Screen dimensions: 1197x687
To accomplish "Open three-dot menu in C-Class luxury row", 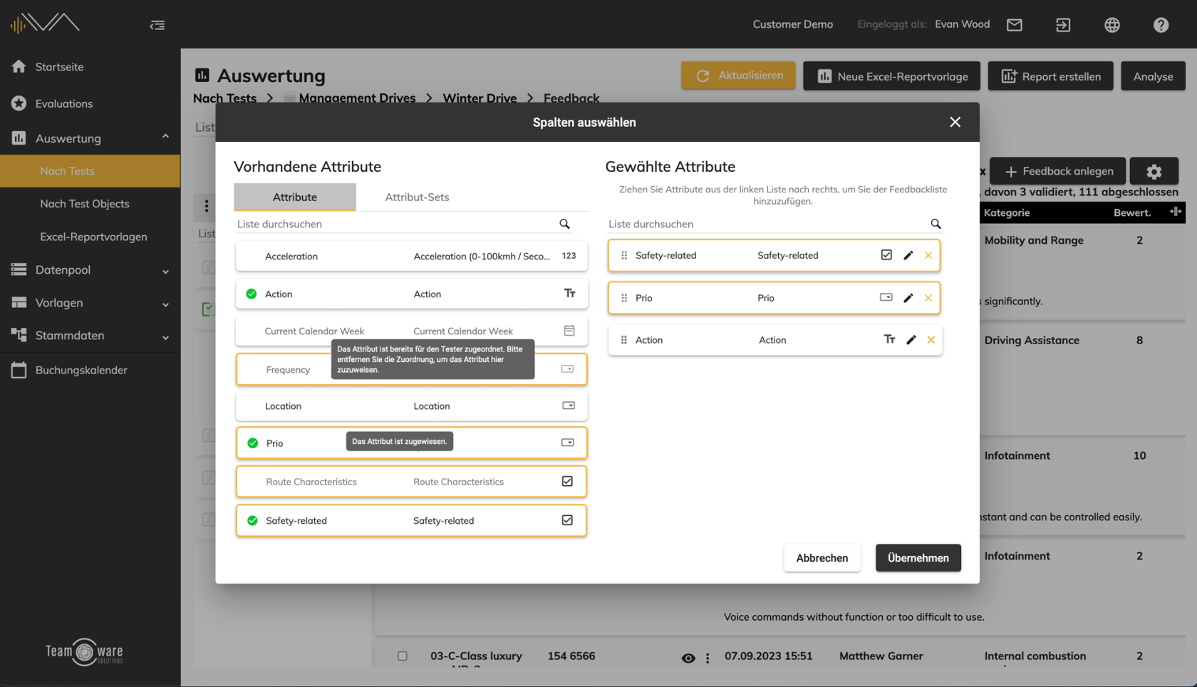I will click(708, 658).
